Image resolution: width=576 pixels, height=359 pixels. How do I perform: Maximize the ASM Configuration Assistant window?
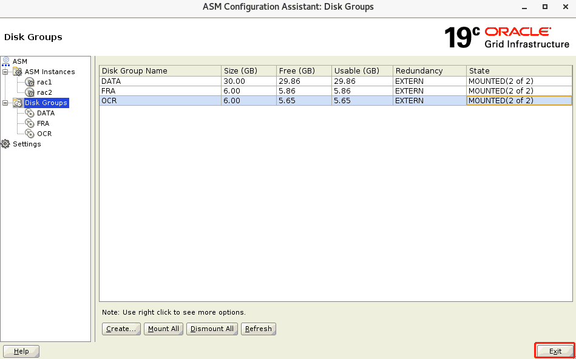(545, 7)
